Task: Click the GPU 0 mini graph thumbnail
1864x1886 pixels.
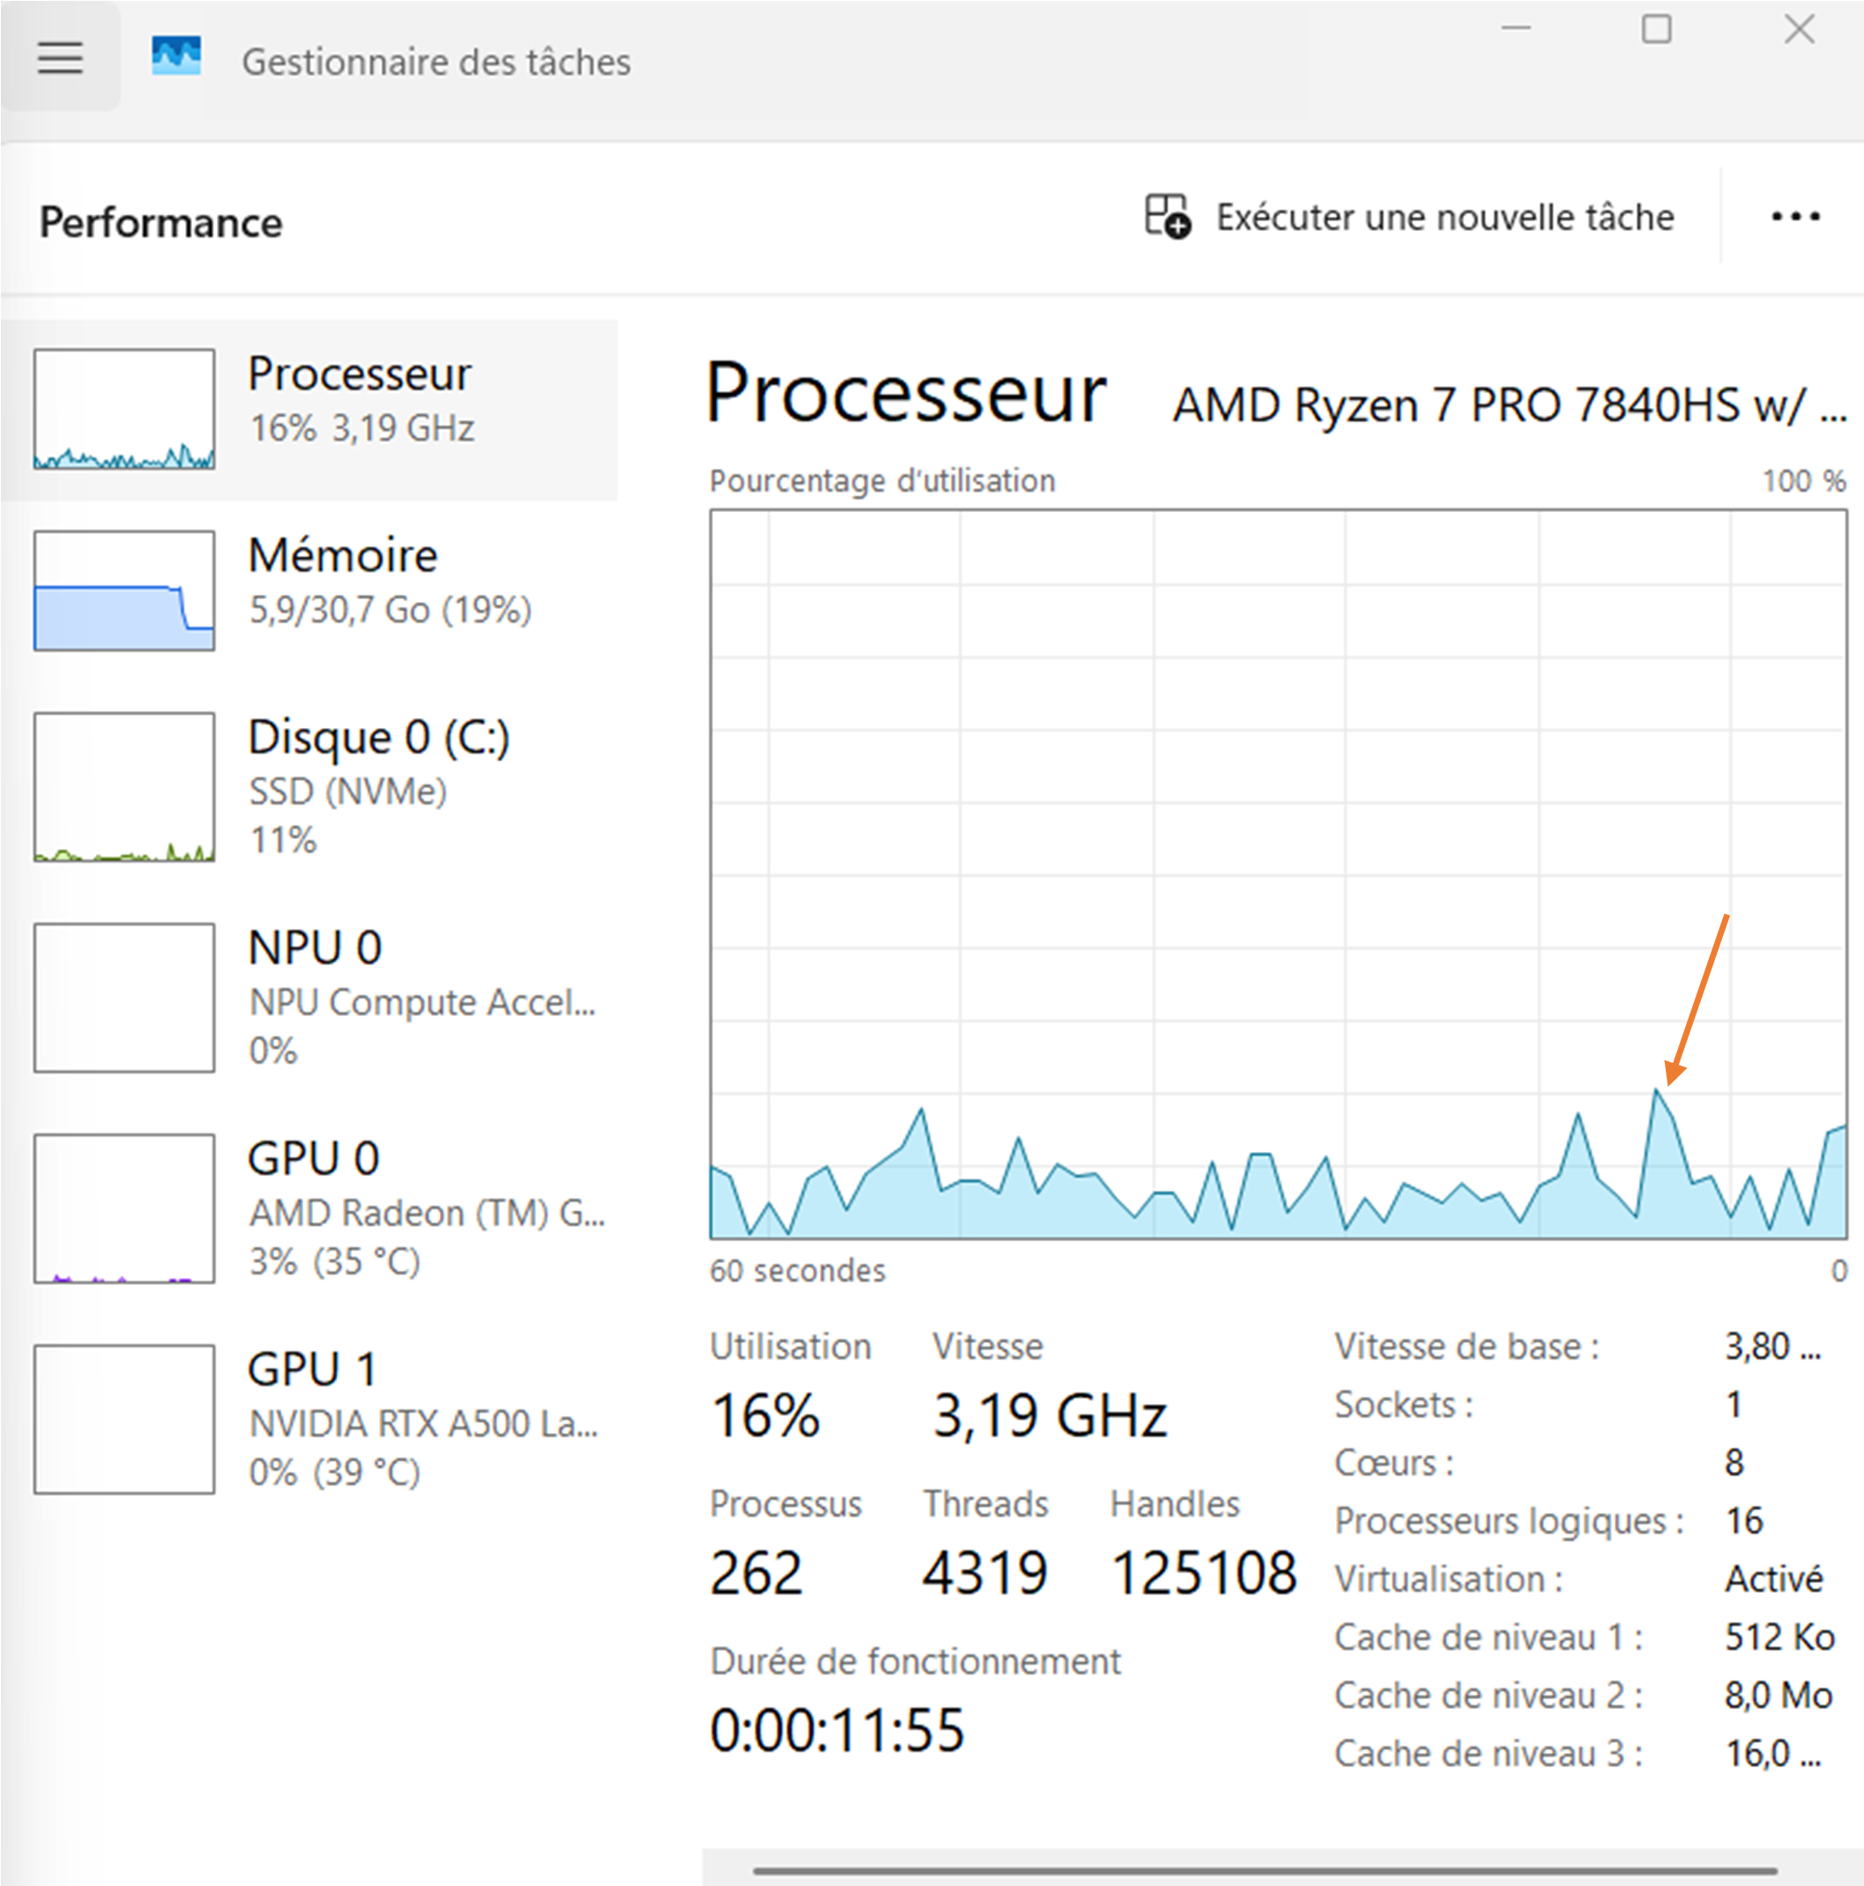Action: point(124,1208)
